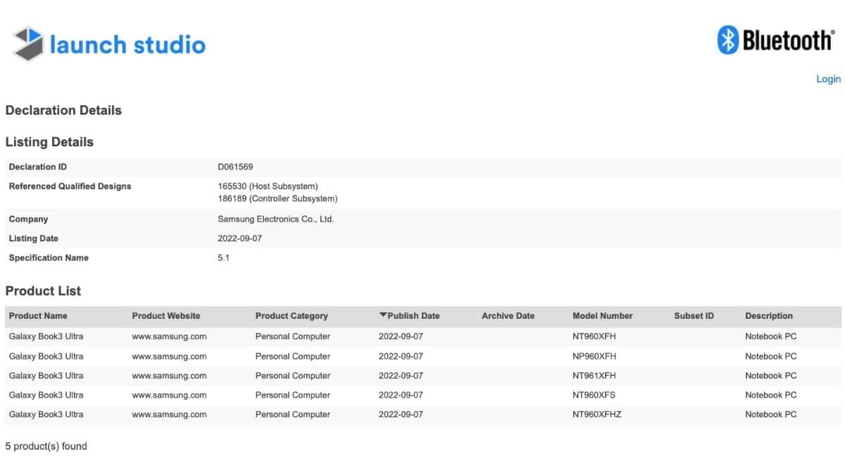The width and height of the screenshot is (845, 475).
Task: Sort by Product Category column header
Action: 292,316
